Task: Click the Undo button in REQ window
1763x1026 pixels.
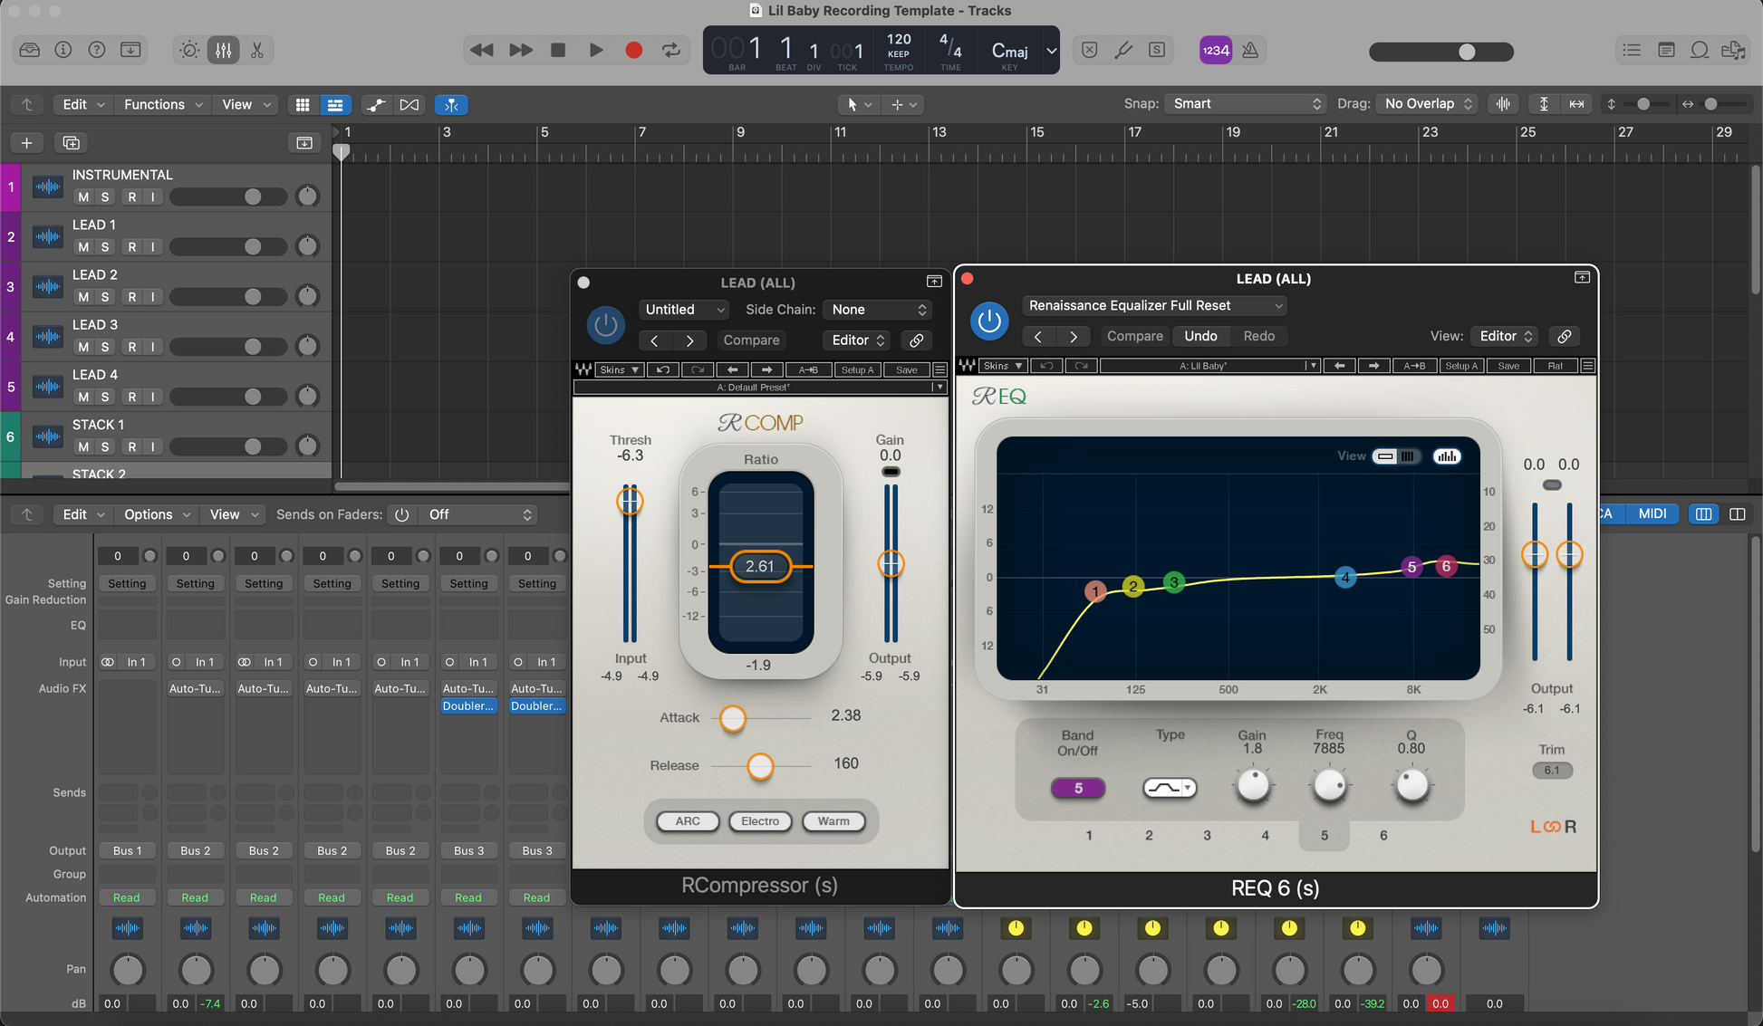Action: (1199, 336)
